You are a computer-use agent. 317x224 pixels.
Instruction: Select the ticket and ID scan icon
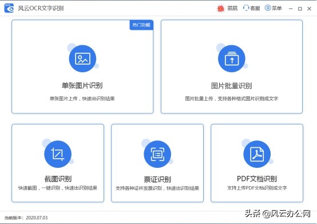tap(157, 154)
